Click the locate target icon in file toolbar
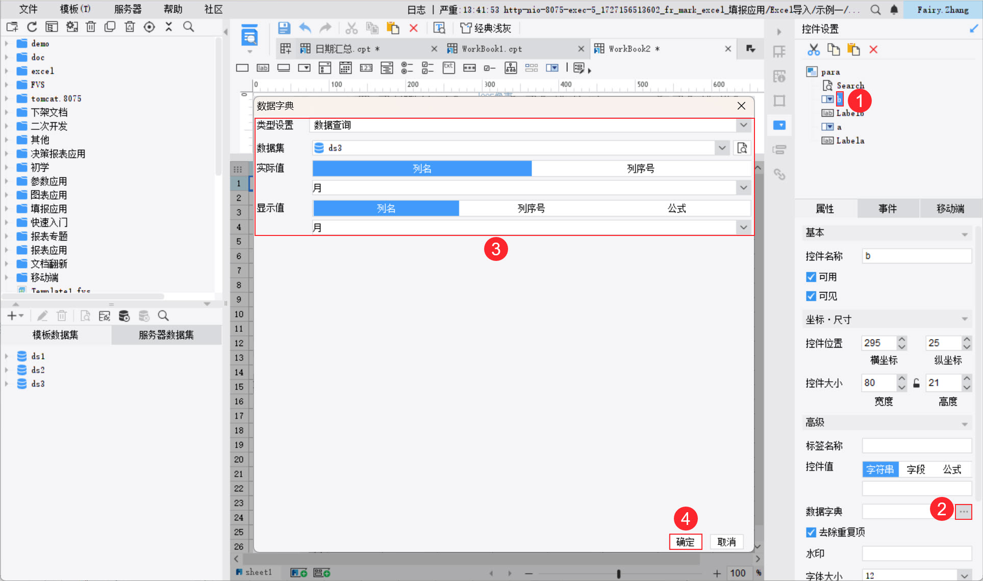 click(149, 27)
